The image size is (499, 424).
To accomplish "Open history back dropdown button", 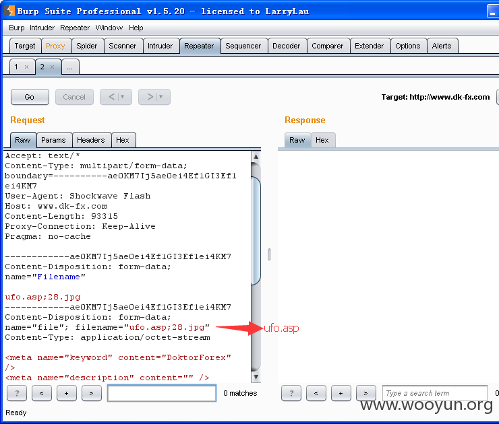I will (x=116, y=97).
